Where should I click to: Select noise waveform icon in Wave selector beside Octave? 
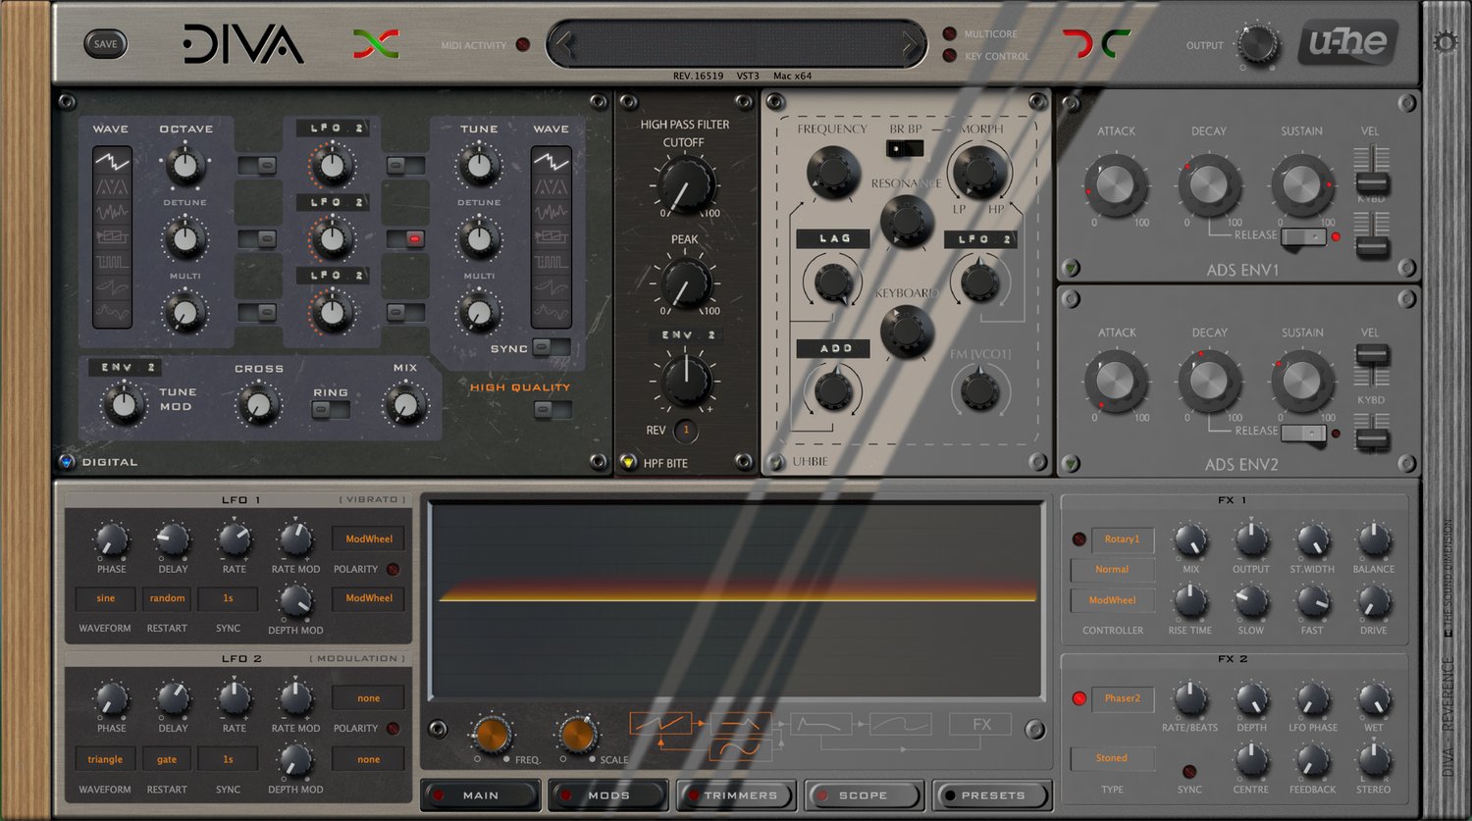[x=112, y=211]
